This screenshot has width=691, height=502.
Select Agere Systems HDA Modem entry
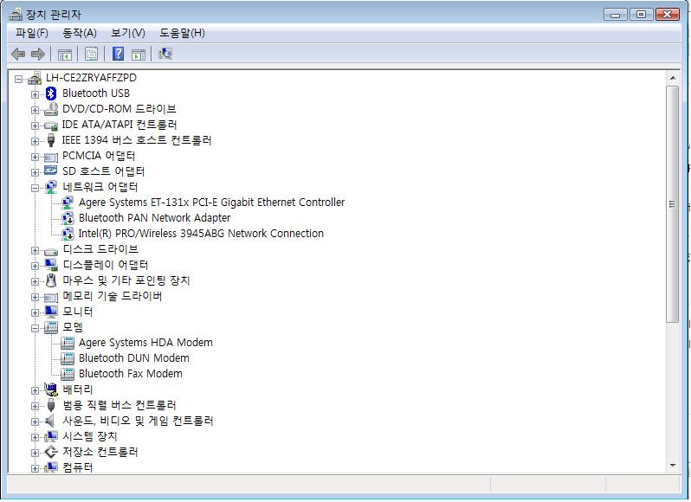pyautogui.click(x=145, y=343)
